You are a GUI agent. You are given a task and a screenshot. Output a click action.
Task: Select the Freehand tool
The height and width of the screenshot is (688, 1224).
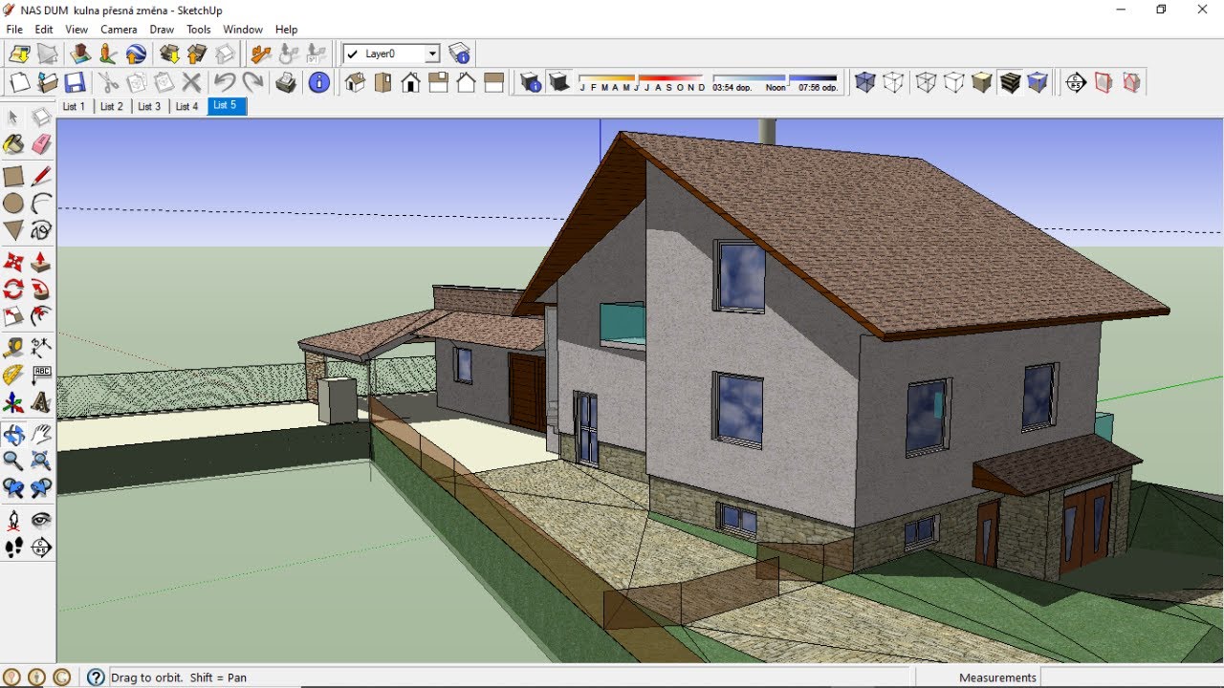pos(41,230)
